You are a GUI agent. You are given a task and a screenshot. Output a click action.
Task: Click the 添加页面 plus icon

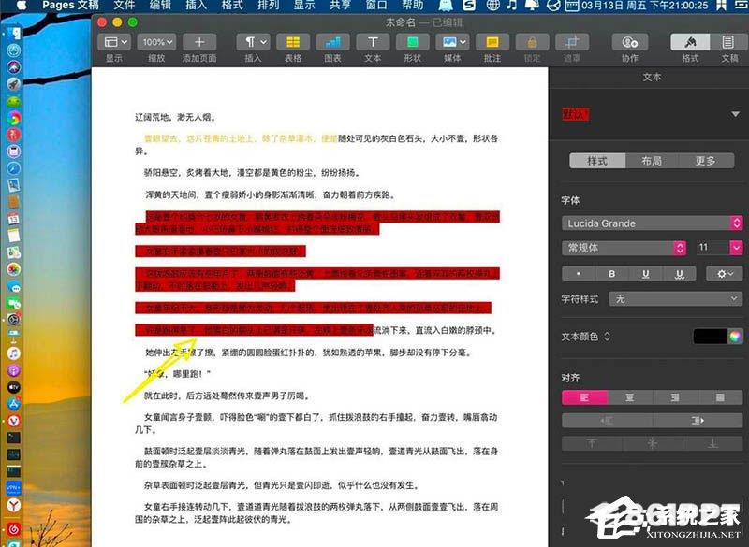pos(199,42)
